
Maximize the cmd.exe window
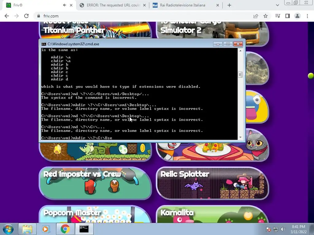coord(228,44)
